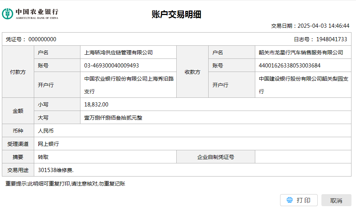
Task: Select the currency value 人民币
Action: point(46,131)
